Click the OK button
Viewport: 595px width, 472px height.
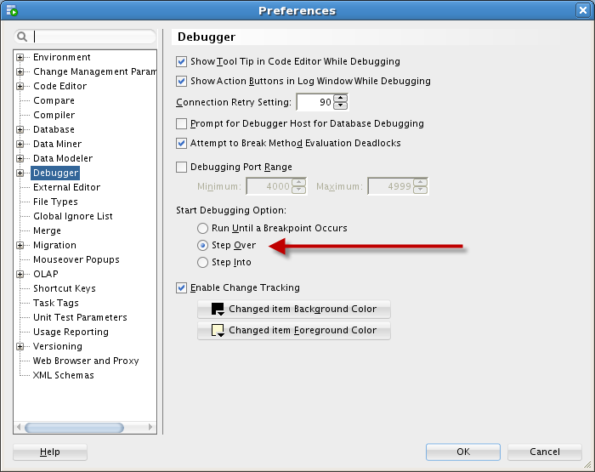tap(463, 452)
